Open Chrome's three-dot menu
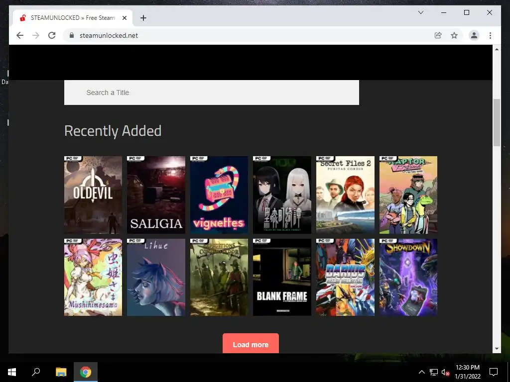510x382 pixels. tap(490, 35)
